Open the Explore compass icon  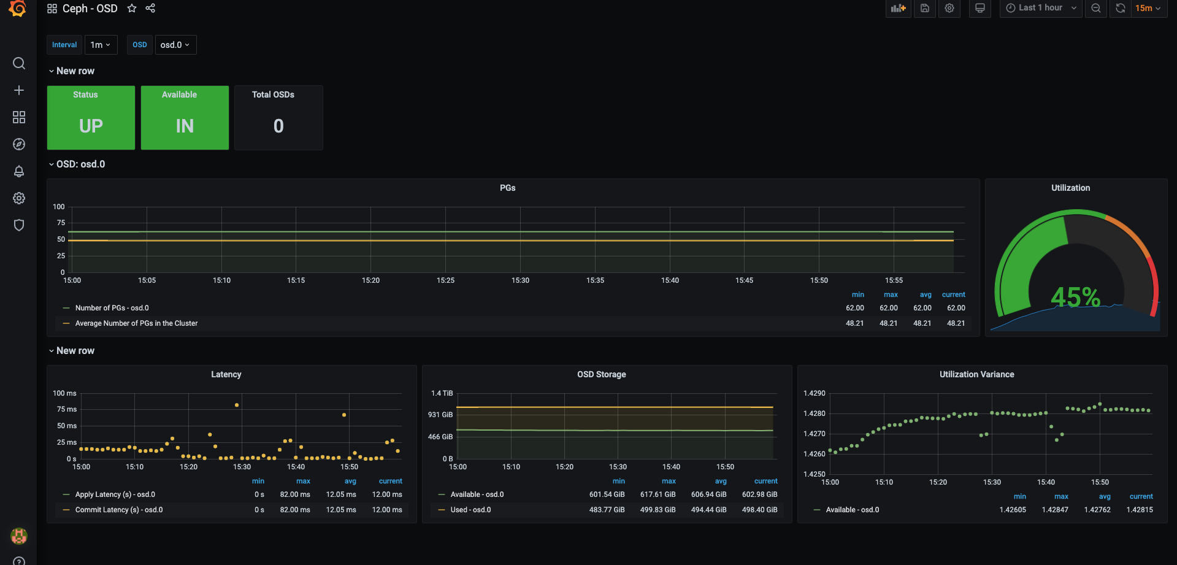point(19,144)
